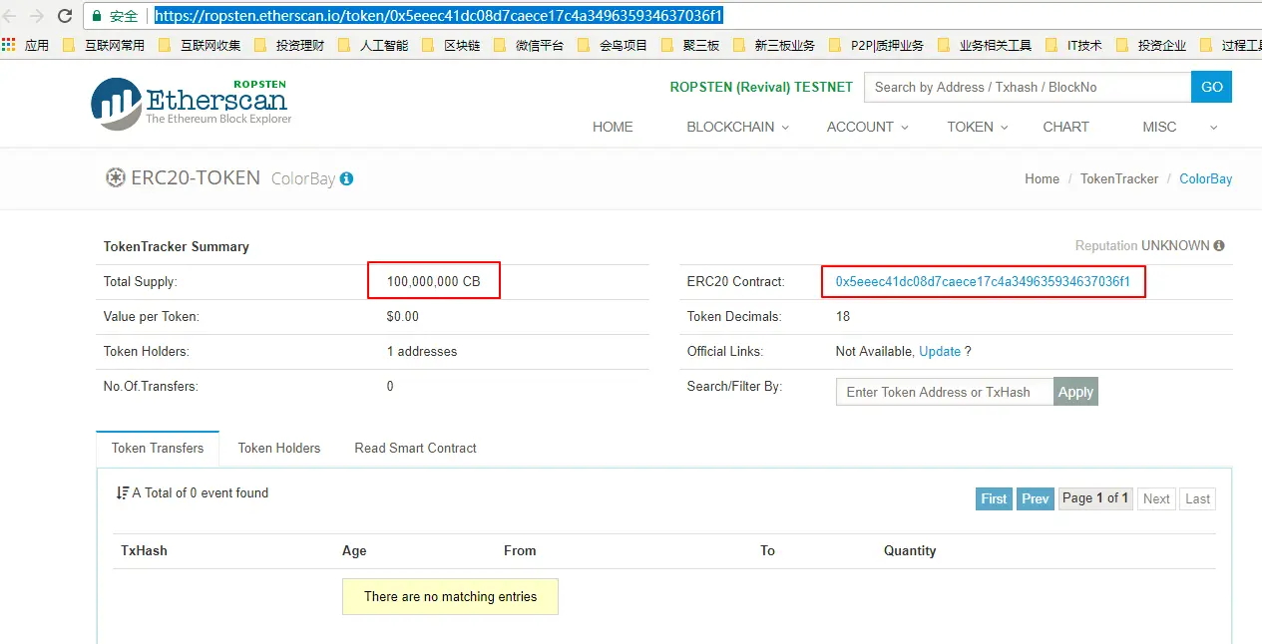
Task: Click the Quantity column header
Action: point(910,550)
